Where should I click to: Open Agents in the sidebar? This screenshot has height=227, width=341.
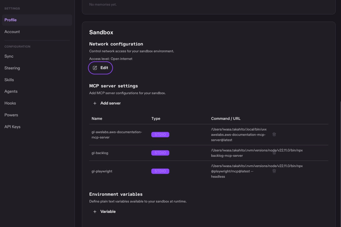click(x=37, y=92)
